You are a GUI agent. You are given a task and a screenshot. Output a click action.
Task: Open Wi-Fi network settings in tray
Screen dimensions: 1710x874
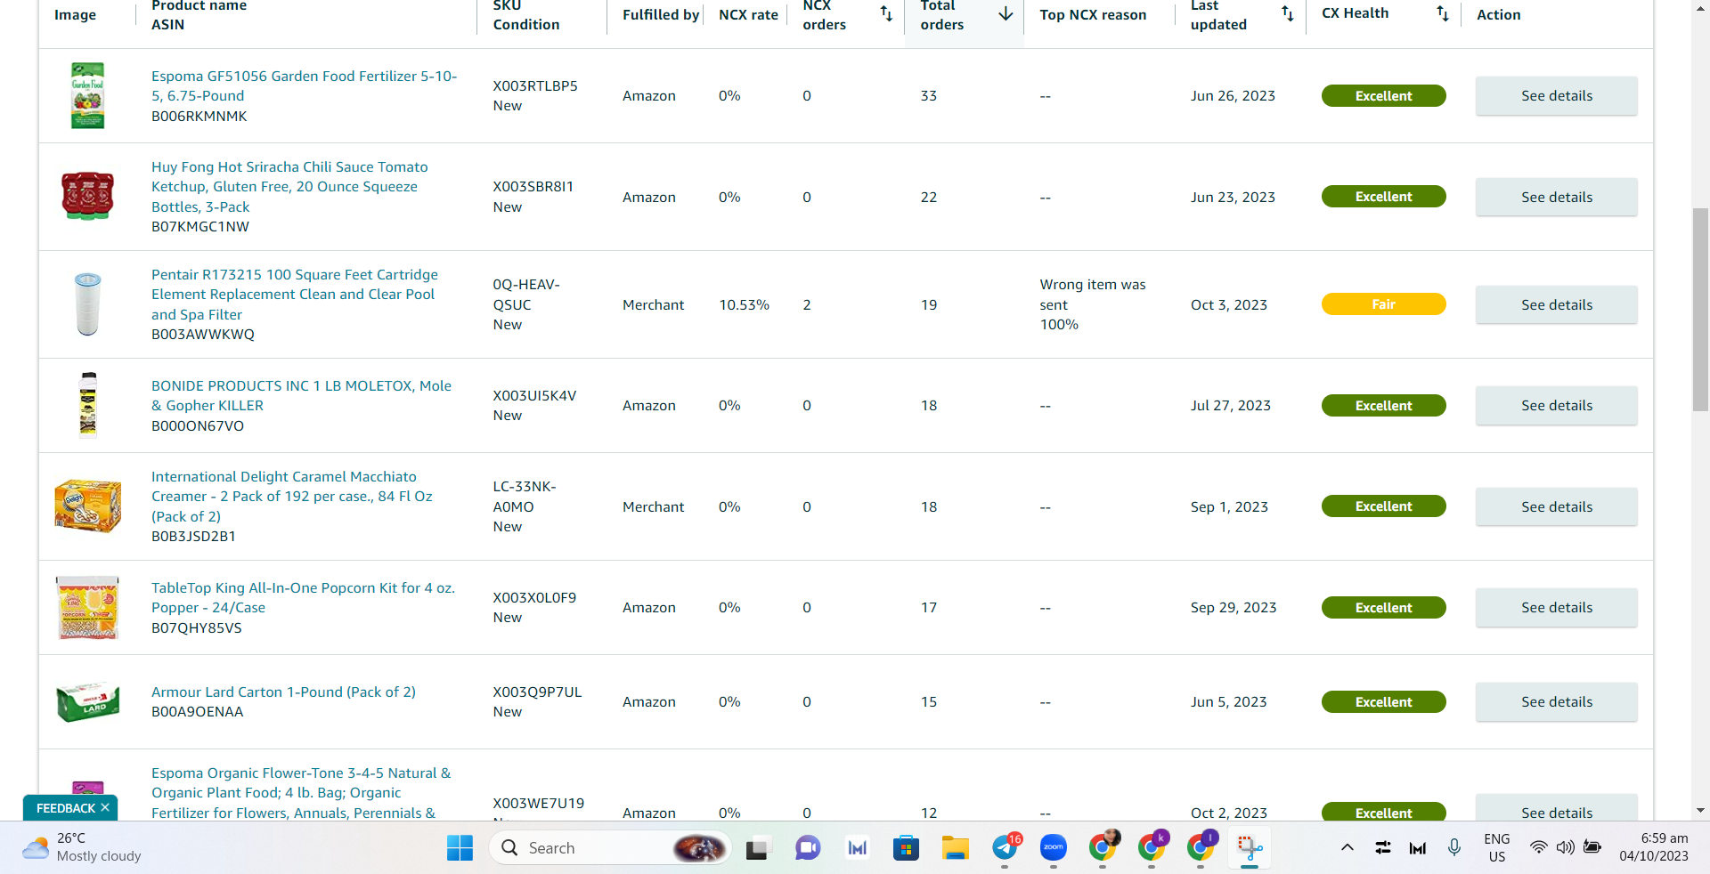pyautogui.click(x=1538, y=847)
